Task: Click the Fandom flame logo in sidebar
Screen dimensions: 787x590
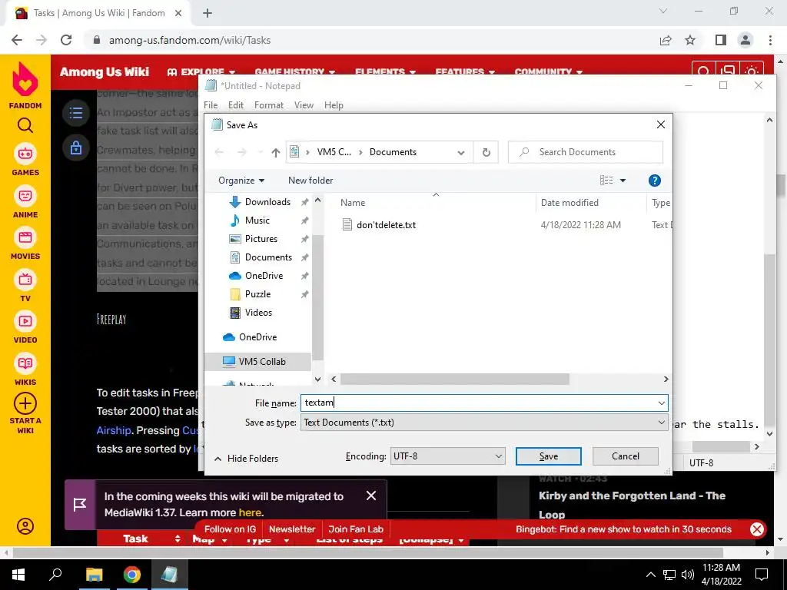Action: pos(25,79)
